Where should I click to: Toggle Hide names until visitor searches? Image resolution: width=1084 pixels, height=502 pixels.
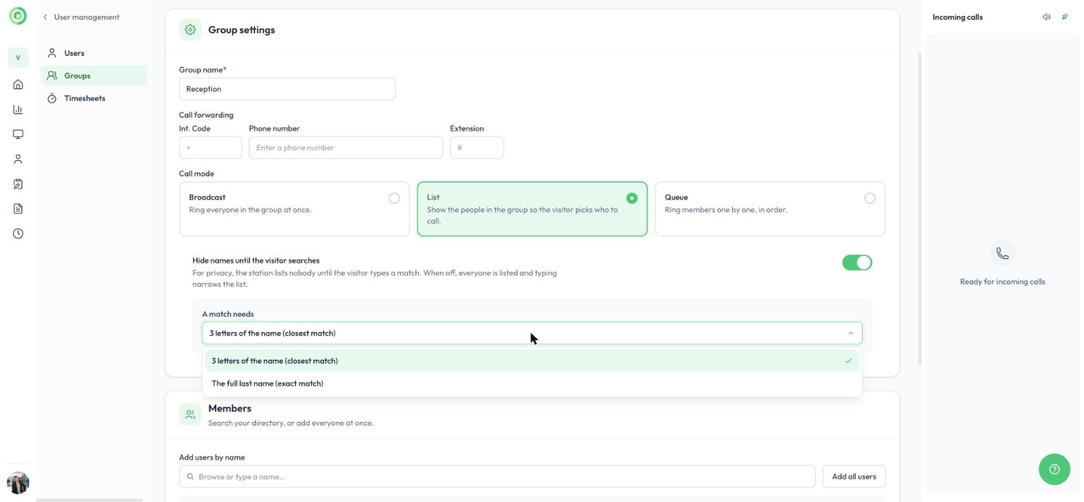click(857, 262)
